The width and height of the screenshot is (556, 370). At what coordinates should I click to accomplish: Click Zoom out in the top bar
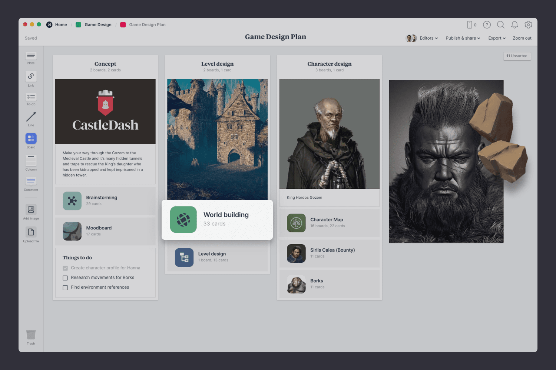point(522,38)
